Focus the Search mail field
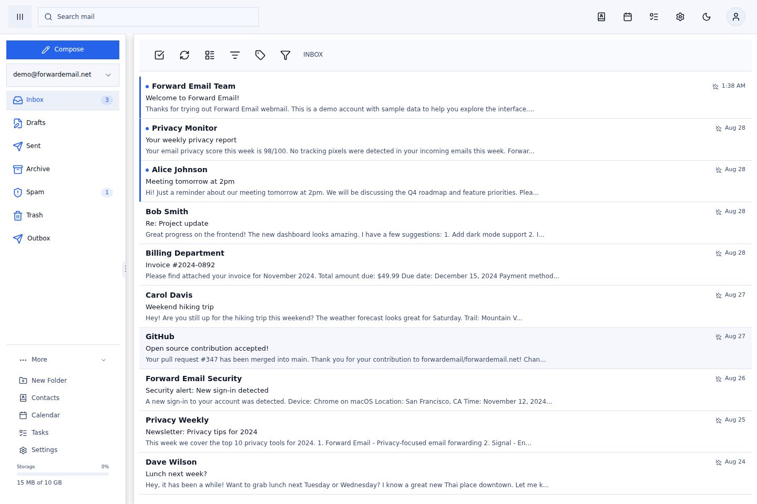 (148, 17)
